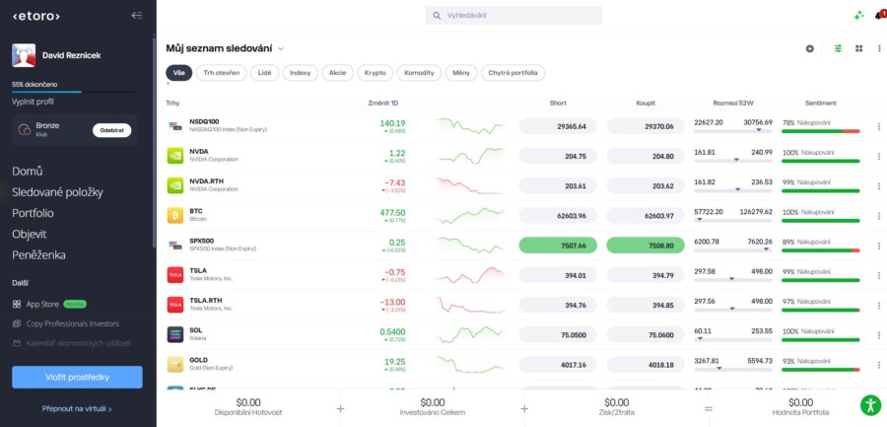Click the Vložit prostředky button
The height and width of the screenshot is (427, 887).
(x=77, y=377)
